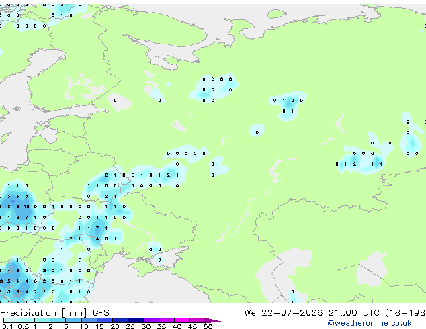Image resolution: width=426 pixels, height=329 pixels.
Task: Click the '(18+198' model run label
Action: (405, 313)
